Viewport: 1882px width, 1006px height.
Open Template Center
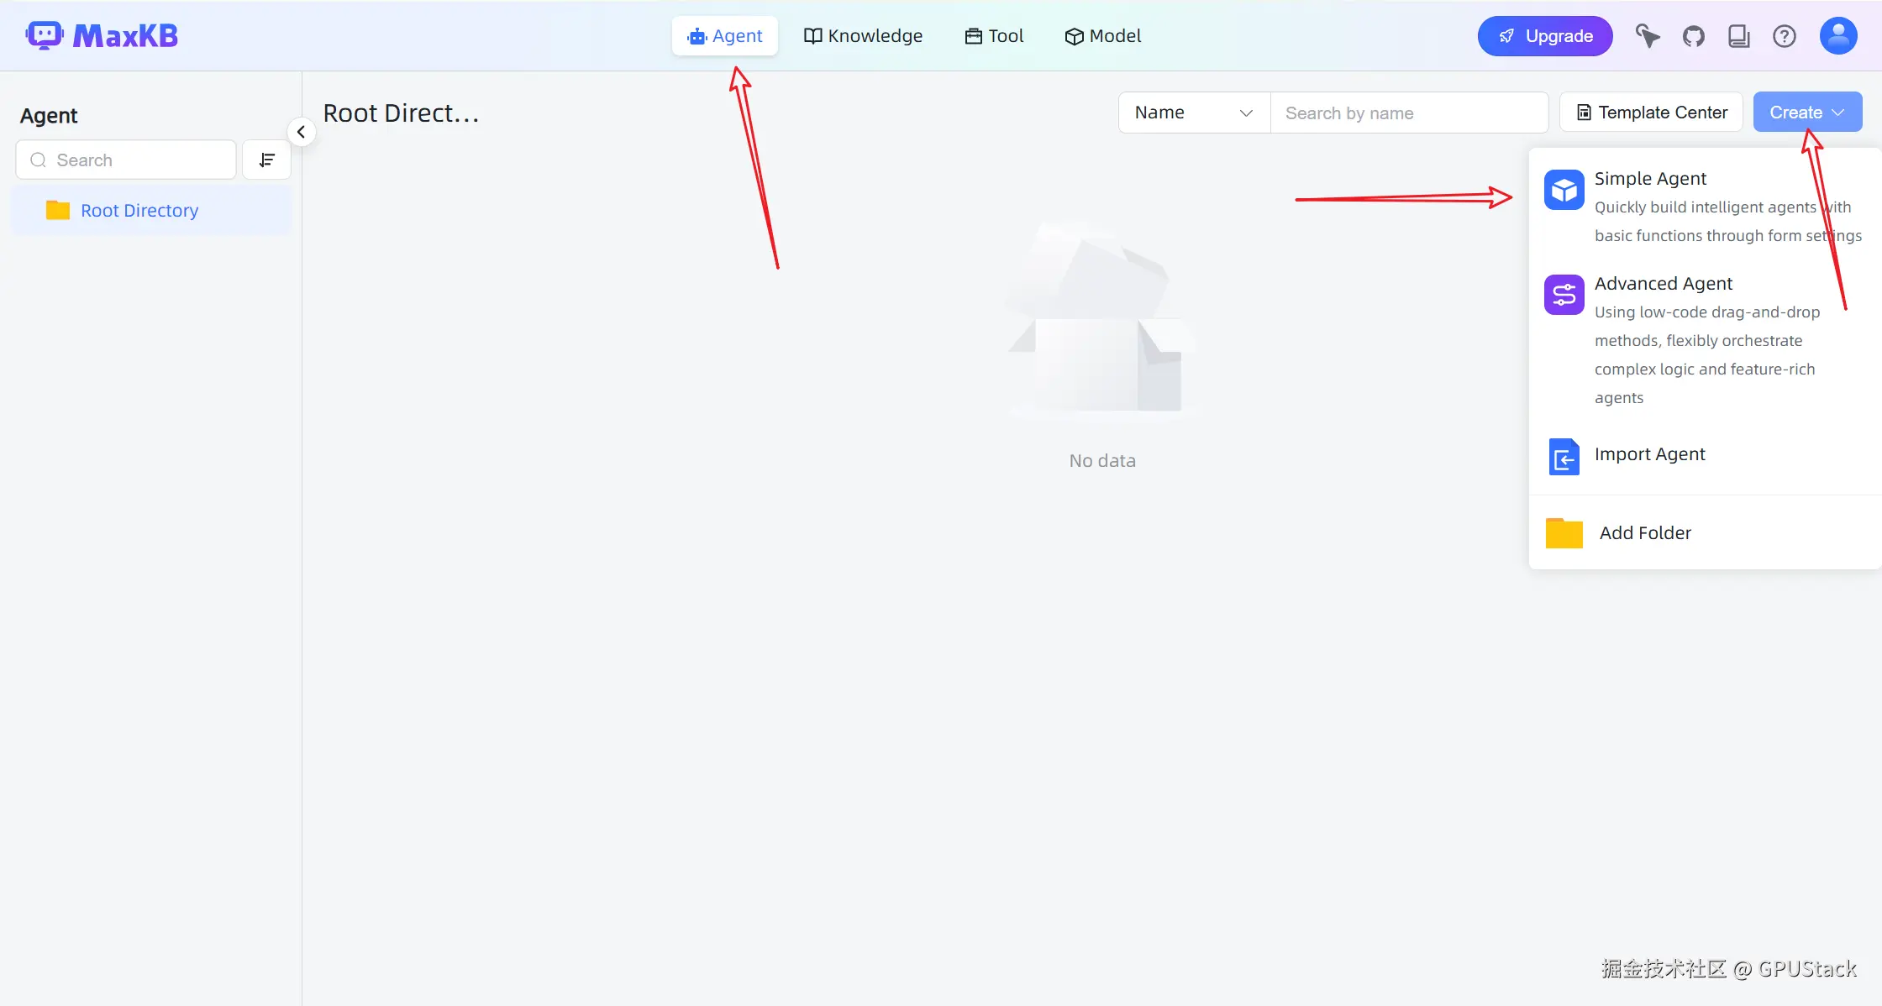pos(1651,113)
